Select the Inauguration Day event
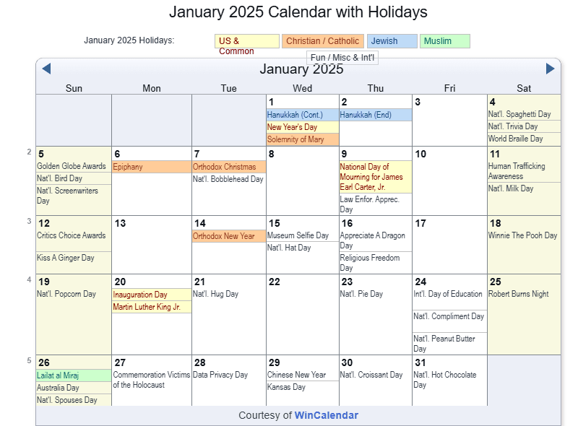Screen dimensions: 578x426 click(x=140, y=295)
